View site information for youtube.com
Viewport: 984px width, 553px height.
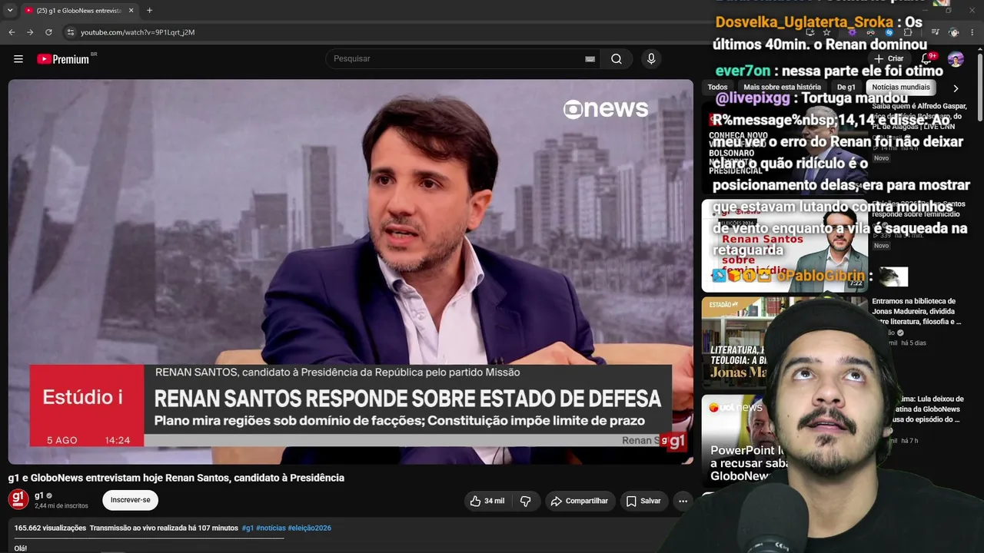pos(70,32)
